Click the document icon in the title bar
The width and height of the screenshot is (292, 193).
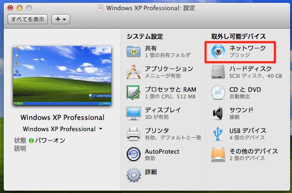[x=100, y=8]
